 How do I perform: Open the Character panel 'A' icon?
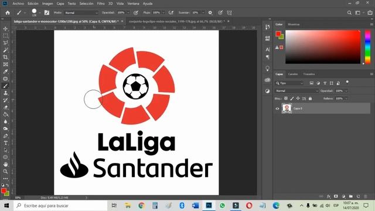[x=267, y=49]
